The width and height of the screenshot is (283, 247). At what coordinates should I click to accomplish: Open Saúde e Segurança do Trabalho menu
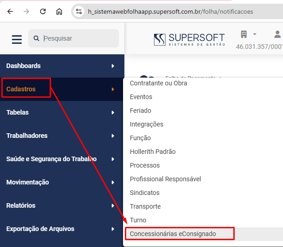point(62,159)
